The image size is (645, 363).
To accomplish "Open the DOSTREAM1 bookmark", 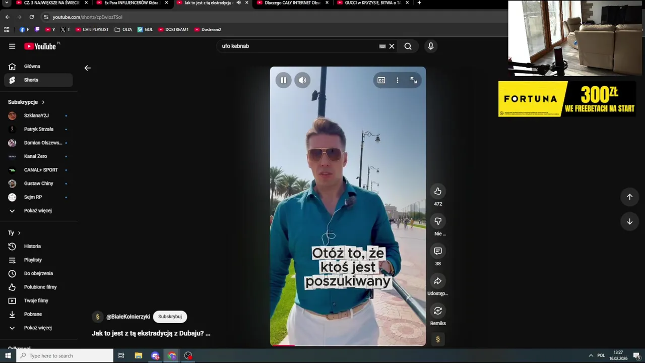I will (x=173, y=30).
